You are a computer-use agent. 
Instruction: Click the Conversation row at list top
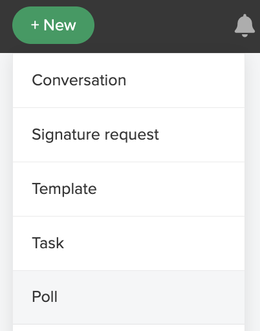(x=129, y=80)
